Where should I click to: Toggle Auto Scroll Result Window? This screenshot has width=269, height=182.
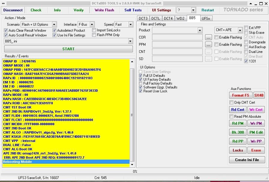point(6,35)
